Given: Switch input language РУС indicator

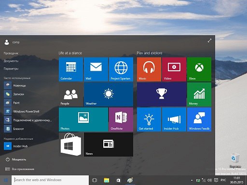Looking at the screenshot, I should coord(223,180).
